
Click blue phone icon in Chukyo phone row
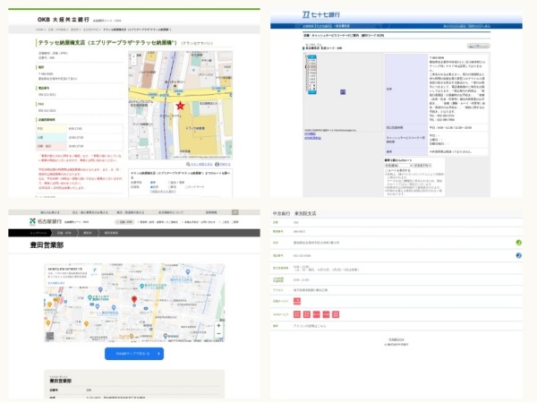[x=518, y=255]
